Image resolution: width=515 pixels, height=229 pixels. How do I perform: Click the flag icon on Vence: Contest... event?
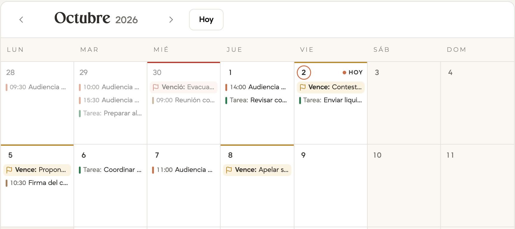tap(303, 87)
